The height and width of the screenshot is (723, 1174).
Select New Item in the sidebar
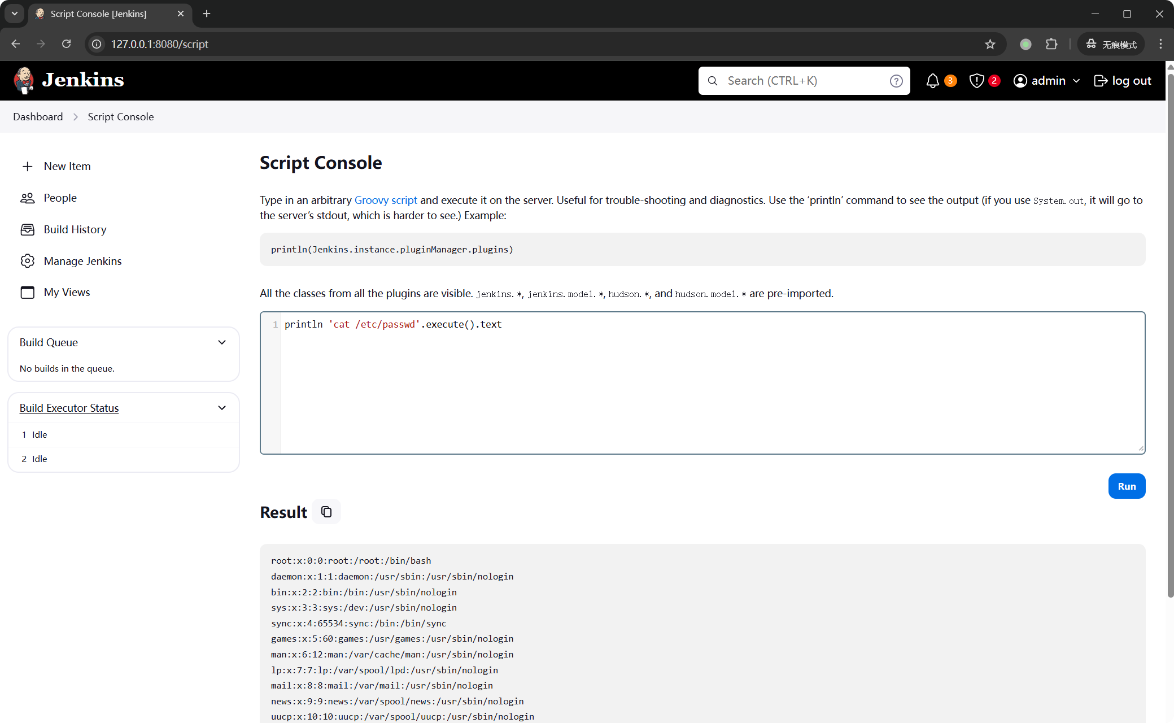tap(67, 166)
